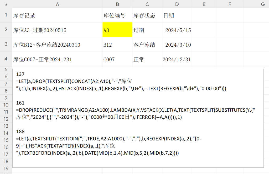
Task: Select column A header
Action: [58, 4]
